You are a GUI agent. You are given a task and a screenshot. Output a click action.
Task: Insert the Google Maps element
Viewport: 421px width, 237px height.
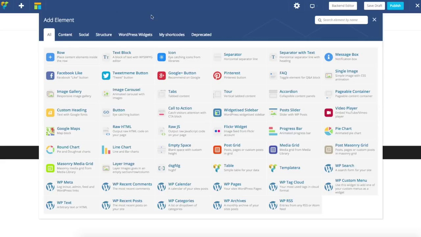pyautogui.click(x=50, y=131)
